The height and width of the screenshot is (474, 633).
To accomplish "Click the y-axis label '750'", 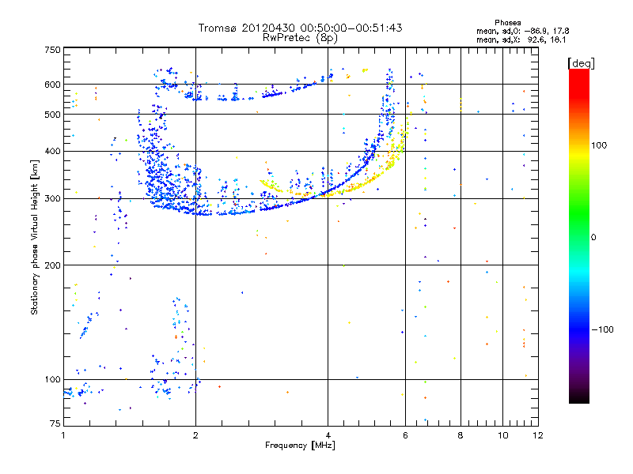I will pyautogui.click(x=52, y=50).
